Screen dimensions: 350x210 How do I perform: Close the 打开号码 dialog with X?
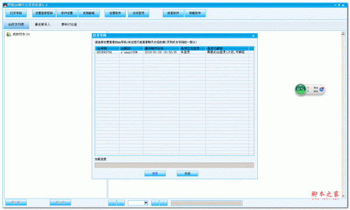[253, 35]
